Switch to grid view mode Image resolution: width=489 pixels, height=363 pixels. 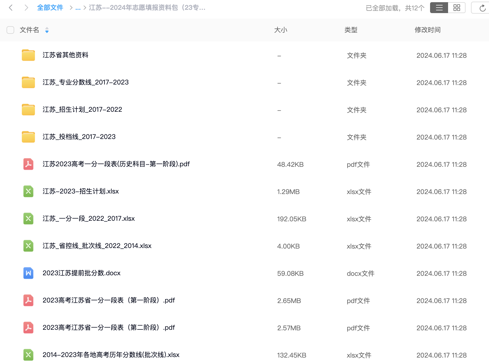pos(457,8)
